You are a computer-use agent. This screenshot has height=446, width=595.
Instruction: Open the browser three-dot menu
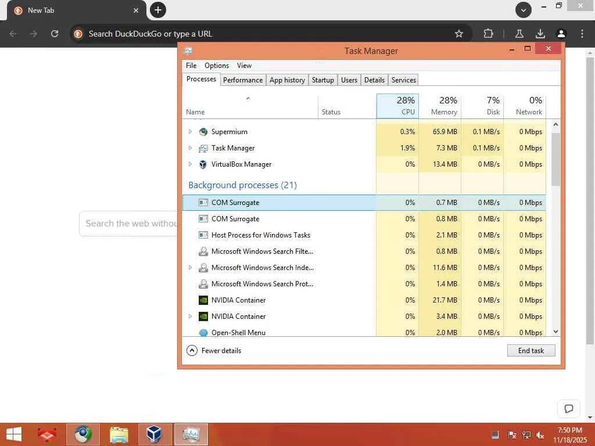tap(582, 34)
